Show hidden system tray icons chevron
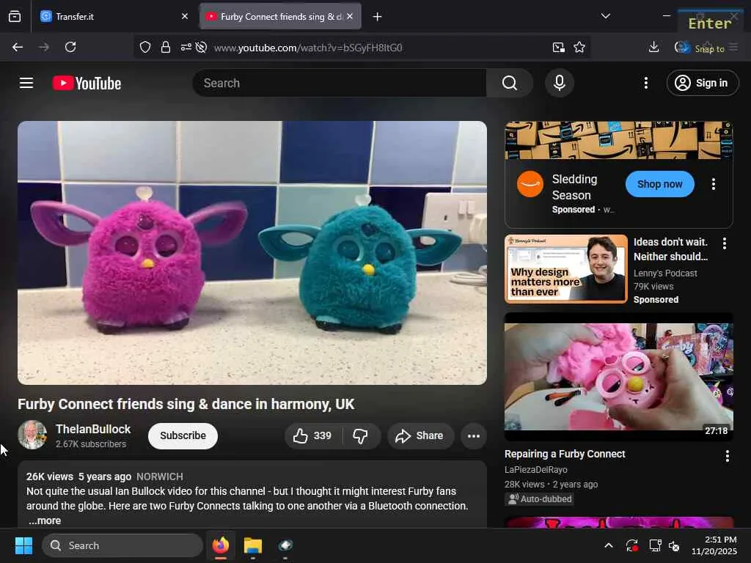This screenshot has height=563, width=751. point(608,545)
